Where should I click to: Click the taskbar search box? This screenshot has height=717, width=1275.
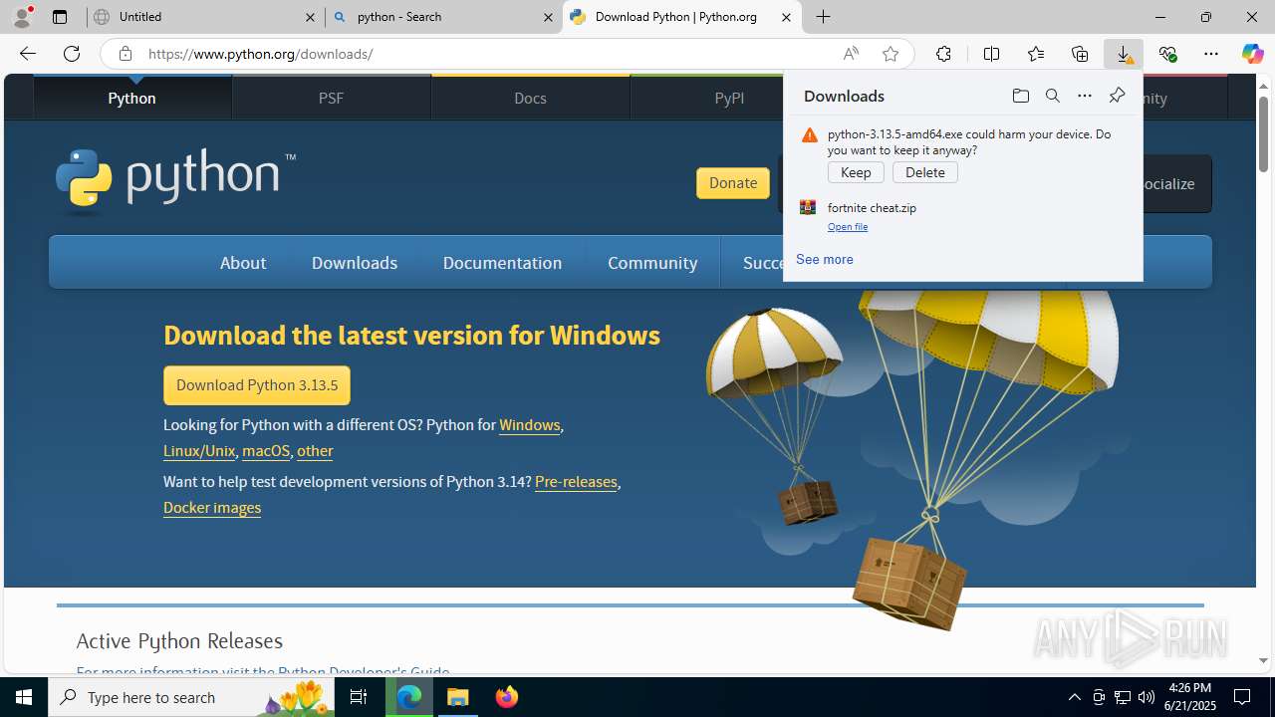coord(191,697)
